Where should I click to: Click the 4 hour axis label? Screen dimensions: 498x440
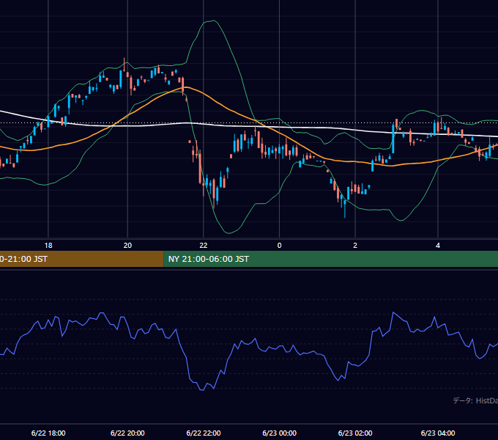438,246
